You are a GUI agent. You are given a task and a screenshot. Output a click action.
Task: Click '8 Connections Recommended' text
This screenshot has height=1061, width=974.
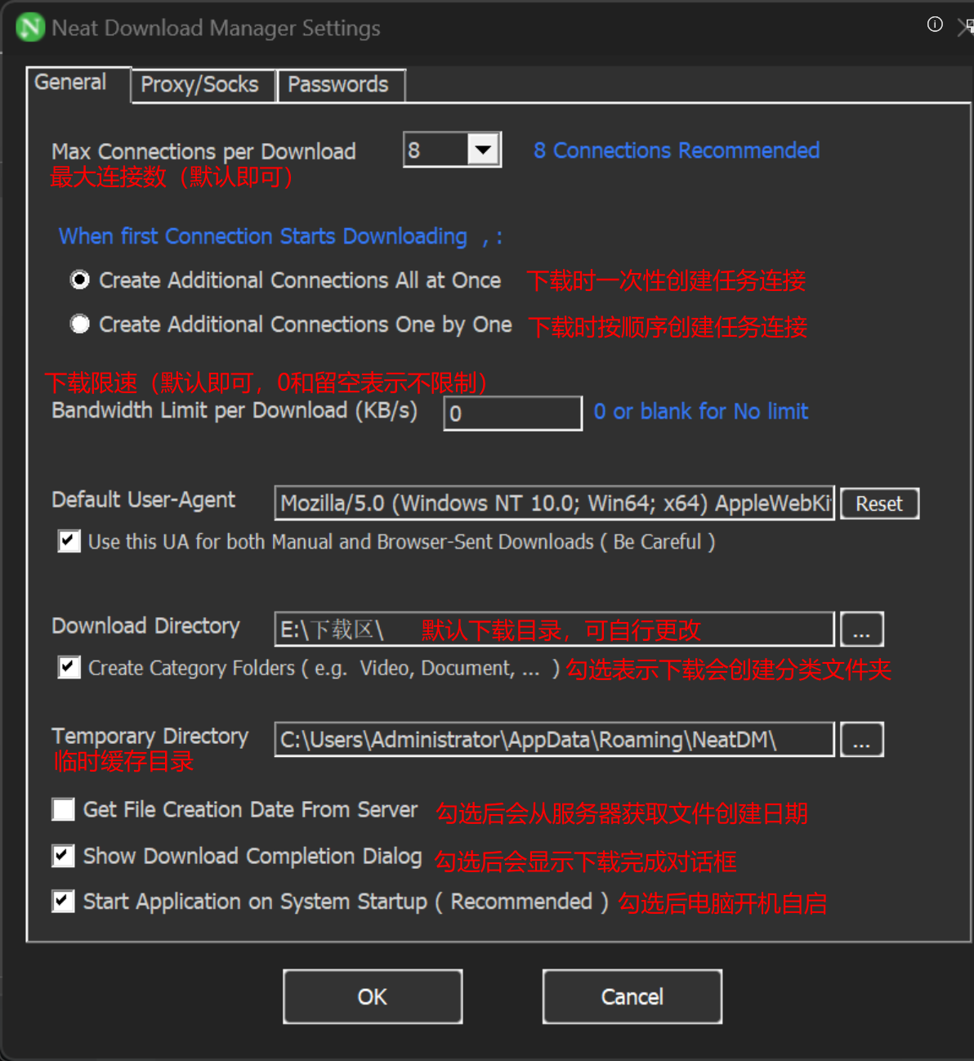click(x=677, y=150)
